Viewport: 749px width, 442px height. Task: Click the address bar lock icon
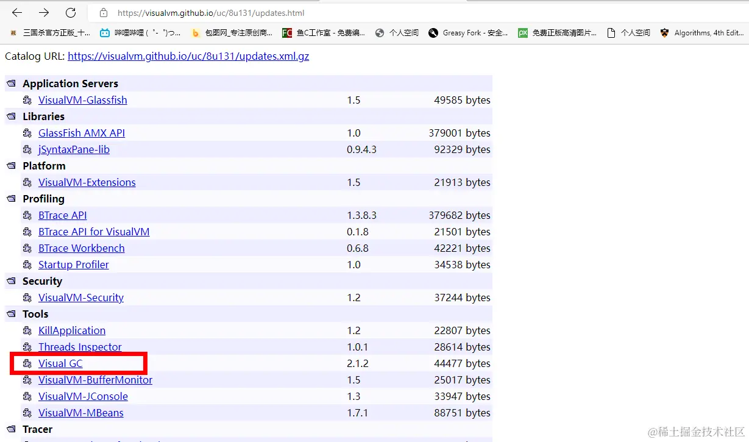tap(104, 13)
